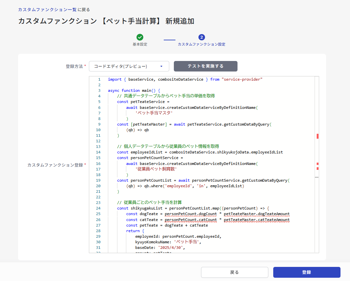Click '従業員ペット飼育数' string on line 17

point(156,169)
